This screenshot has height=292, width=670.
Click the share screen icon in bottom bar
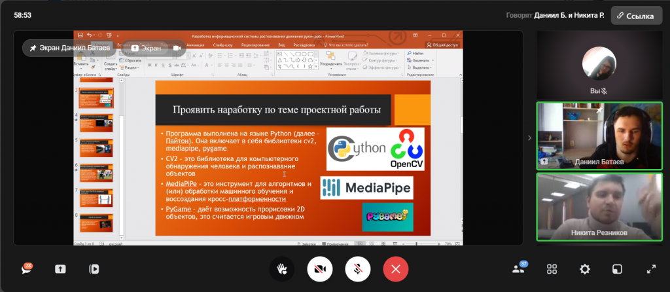(60, 269)
